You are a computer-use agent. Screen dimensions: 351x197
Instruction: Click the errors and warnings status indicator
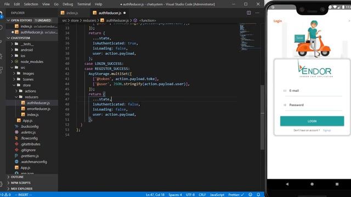[5, 195]
